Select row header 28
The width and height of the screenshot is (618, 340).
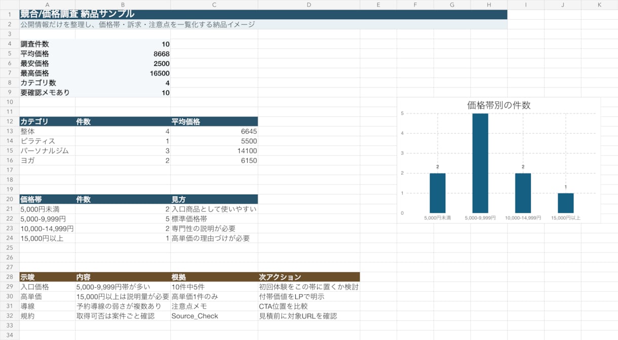click(x=10, y=277)
